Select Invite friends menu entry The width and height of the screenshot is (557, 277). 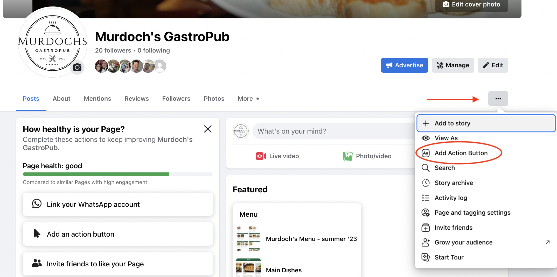pos(486,228)
